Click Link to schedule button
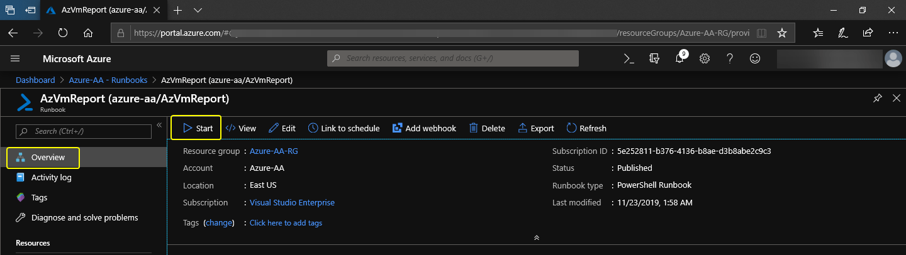The image size is (906, 255). [344, 128]
